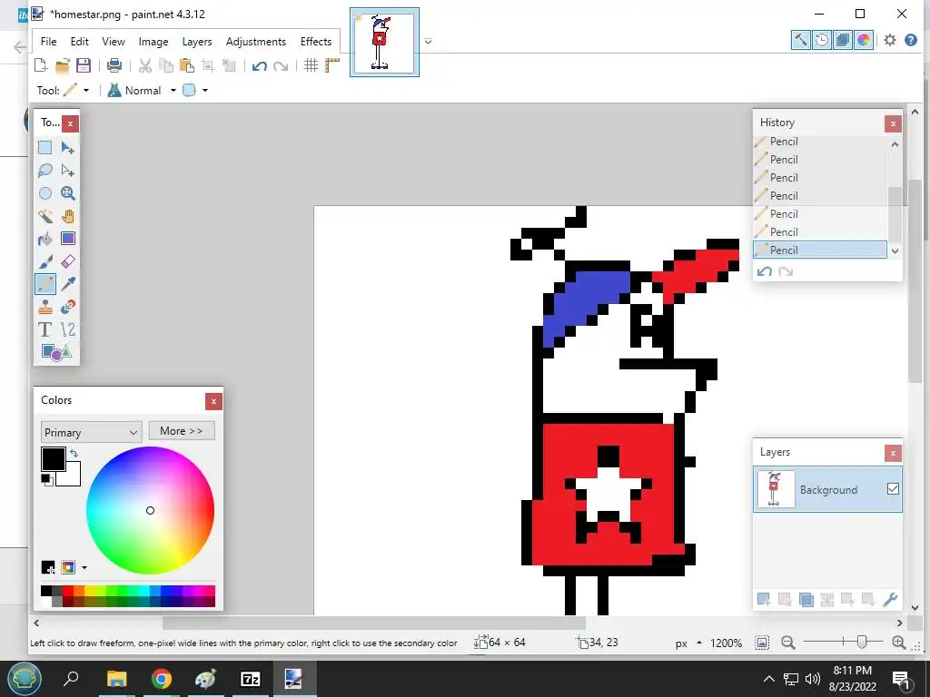
Task: Open the Effects menu
Action: click(315, 42)
